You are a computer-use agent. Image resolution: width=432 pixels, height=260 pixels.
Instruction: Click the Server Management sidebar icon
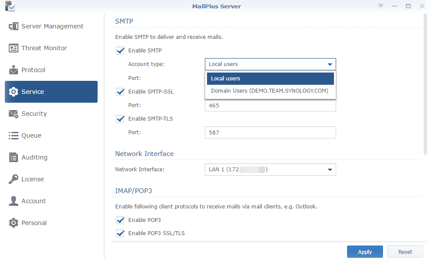coord(14,26)
